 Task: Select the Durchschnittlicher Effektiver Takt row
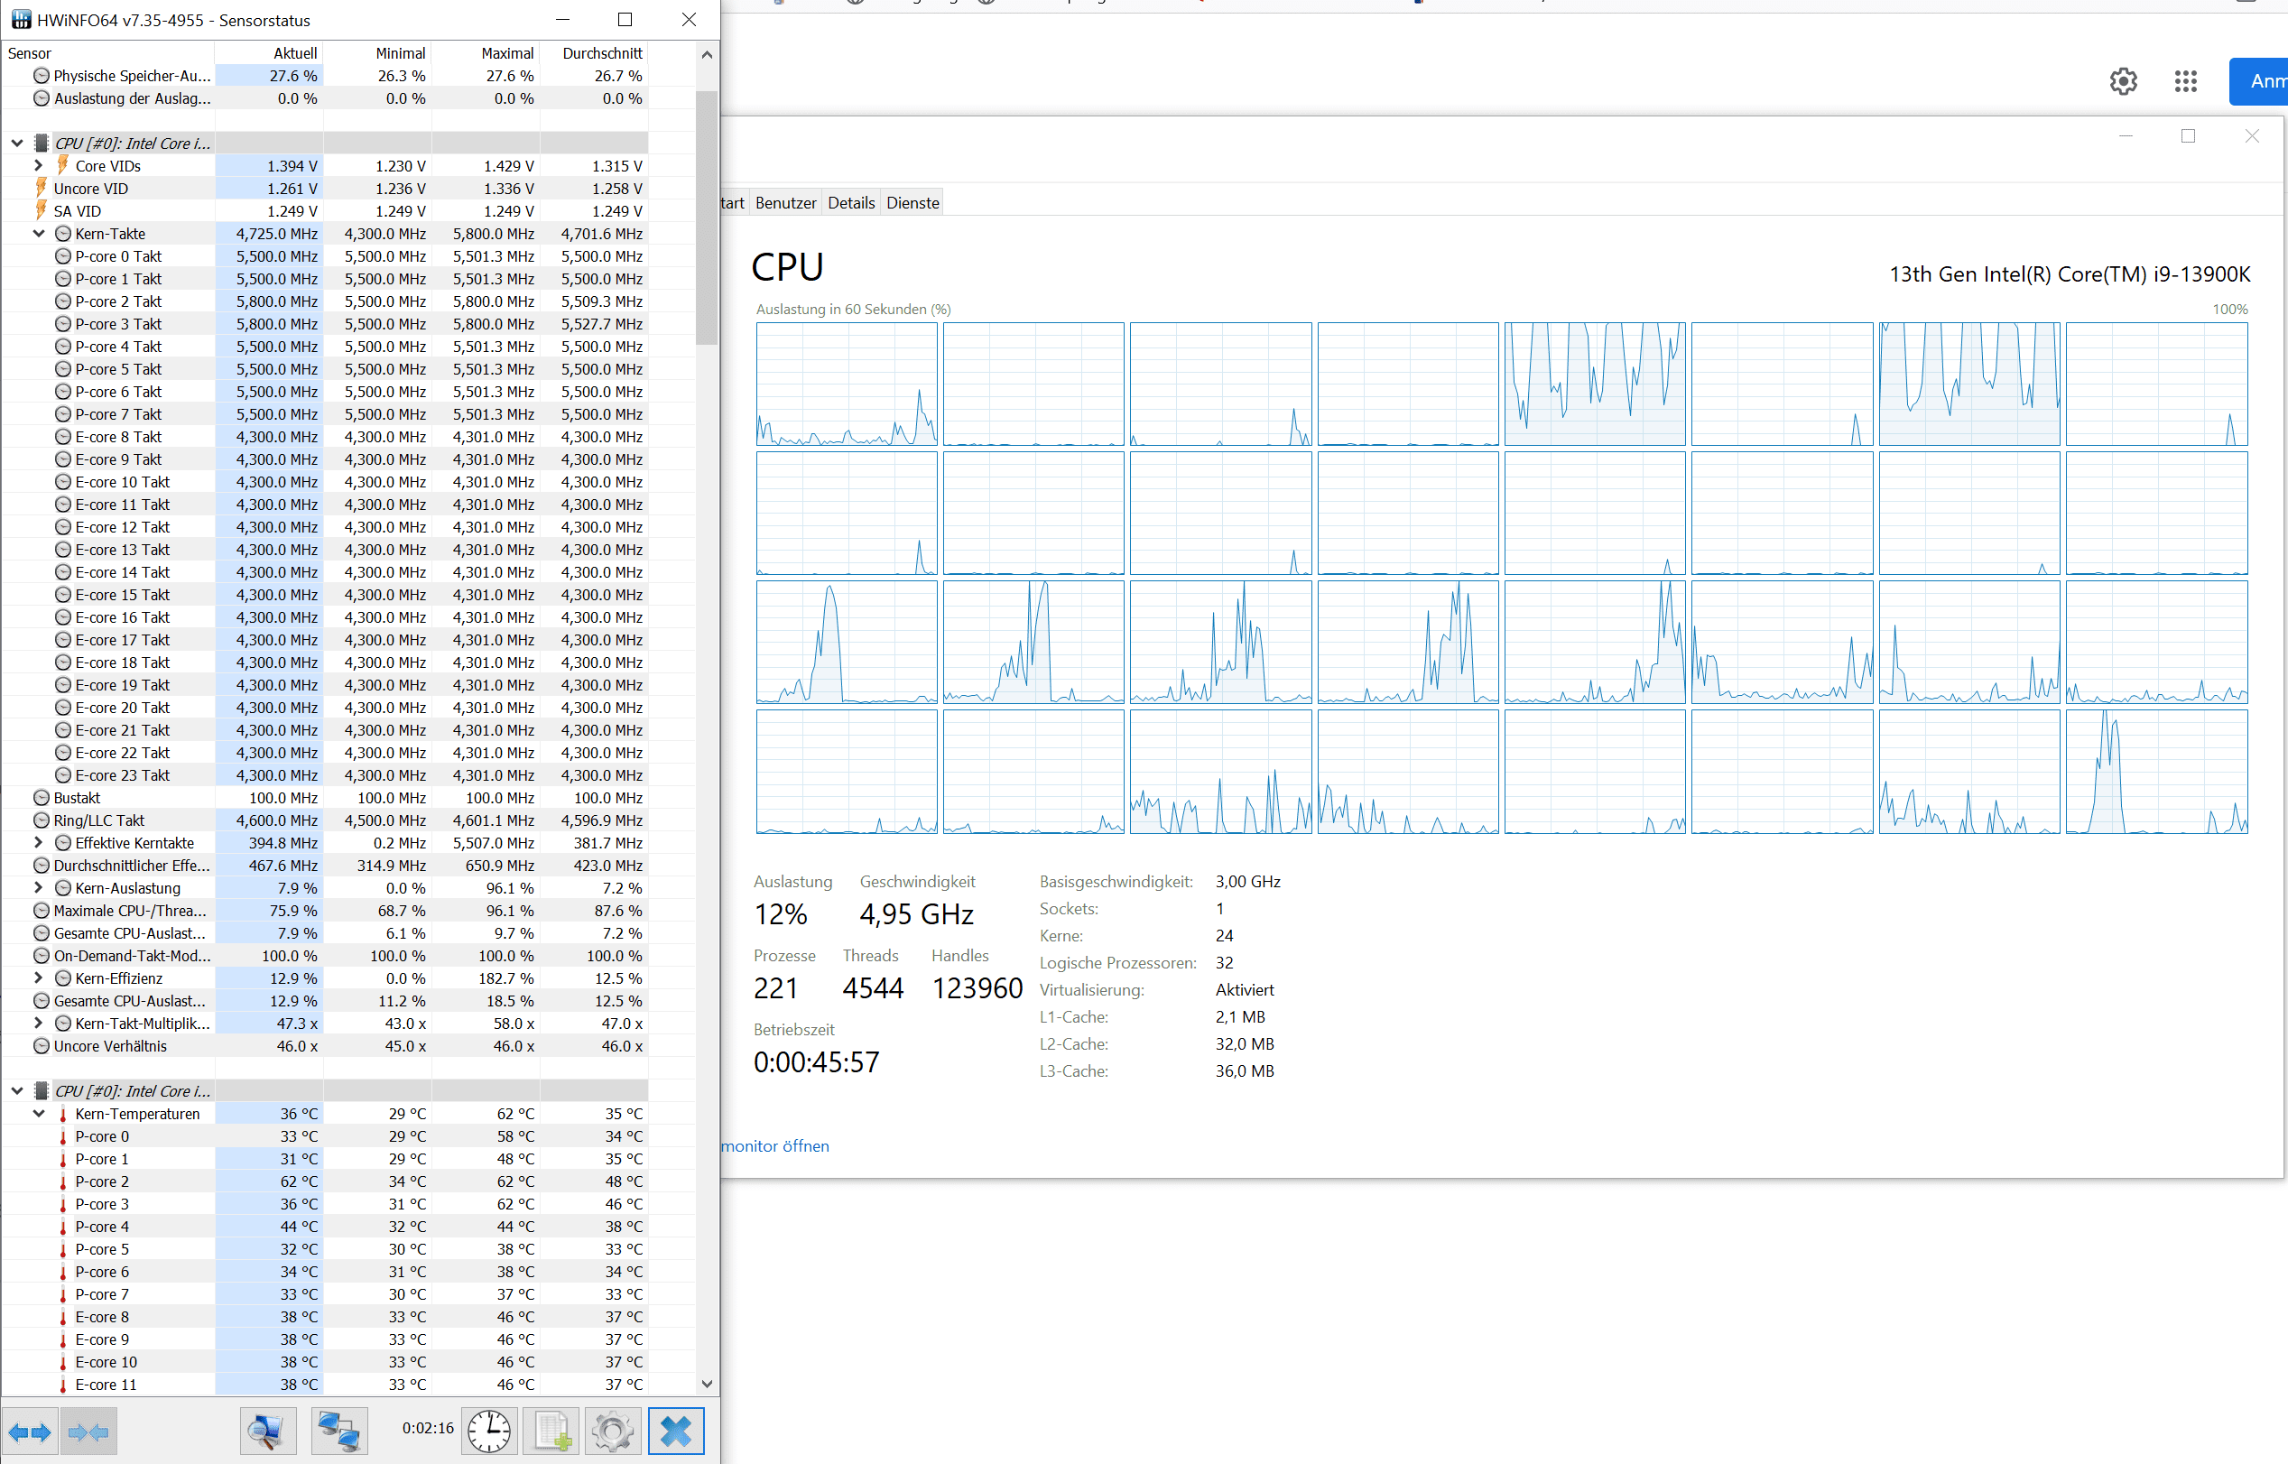325,865
